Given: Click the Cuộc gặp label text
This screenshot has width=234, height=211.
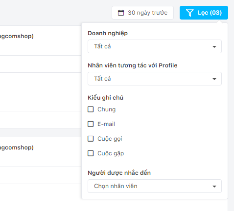Looking at the screenshot, I should [111, 153].
